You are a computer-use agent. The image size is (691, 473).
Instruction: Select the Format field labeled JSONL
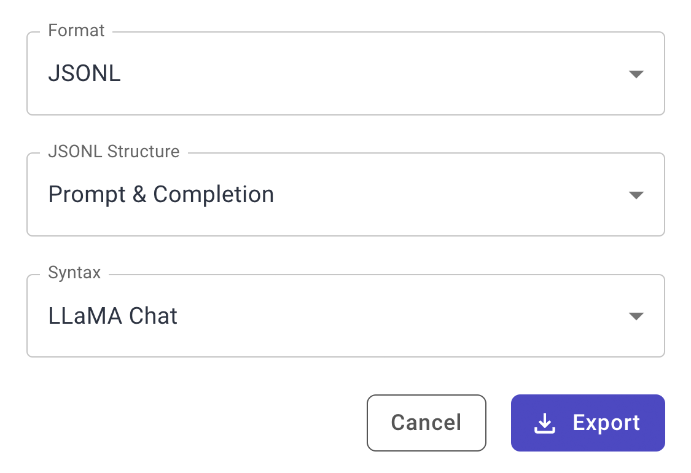345,73
